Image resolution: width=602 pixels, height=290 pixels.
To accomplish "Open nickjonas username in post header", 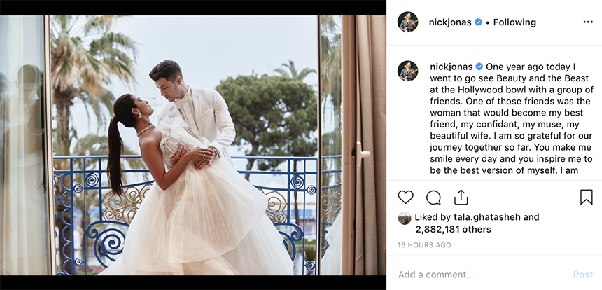I will [450, 22].
